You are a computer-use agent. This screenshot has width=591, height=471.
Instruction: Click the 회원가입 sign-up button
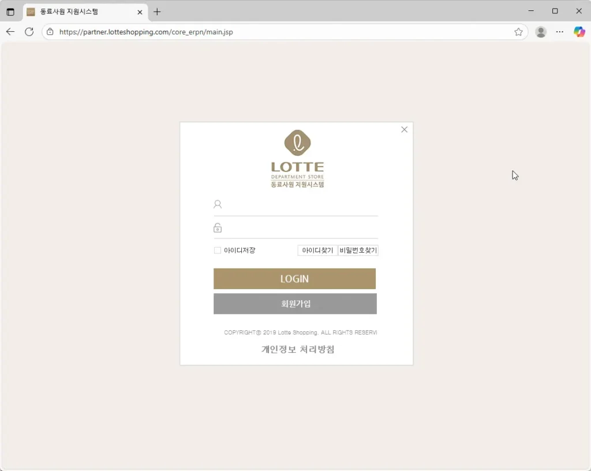point(295,304)
